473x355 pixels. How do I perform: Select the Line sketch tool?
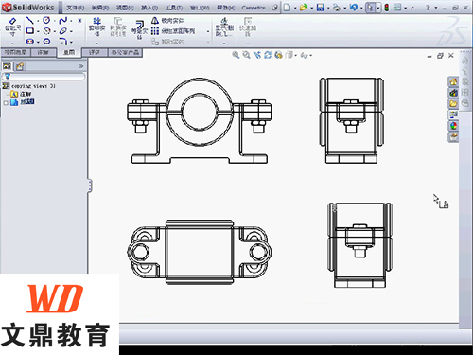pyautogui.click(x=30, y=21)
